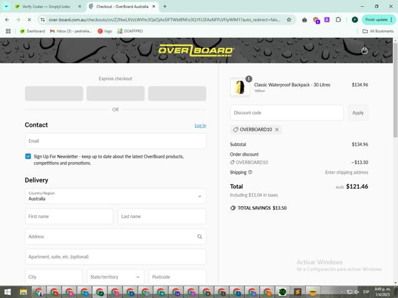Open the Chrome three-dot menu
The height and width of the screenshot is (298, 398).
click(392, 19)
